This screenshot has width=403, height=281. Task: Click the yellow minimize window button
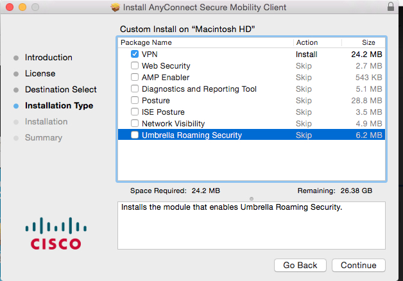pyautogui.click(x=22, y=7)
